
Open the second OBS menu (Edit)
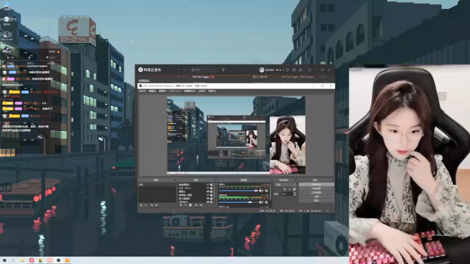(153, 91)
